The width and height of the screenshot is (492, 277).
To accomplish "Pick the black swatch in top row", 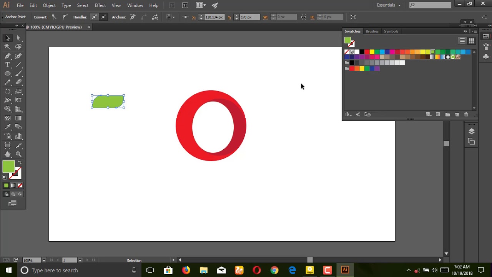I will [362, 52].
